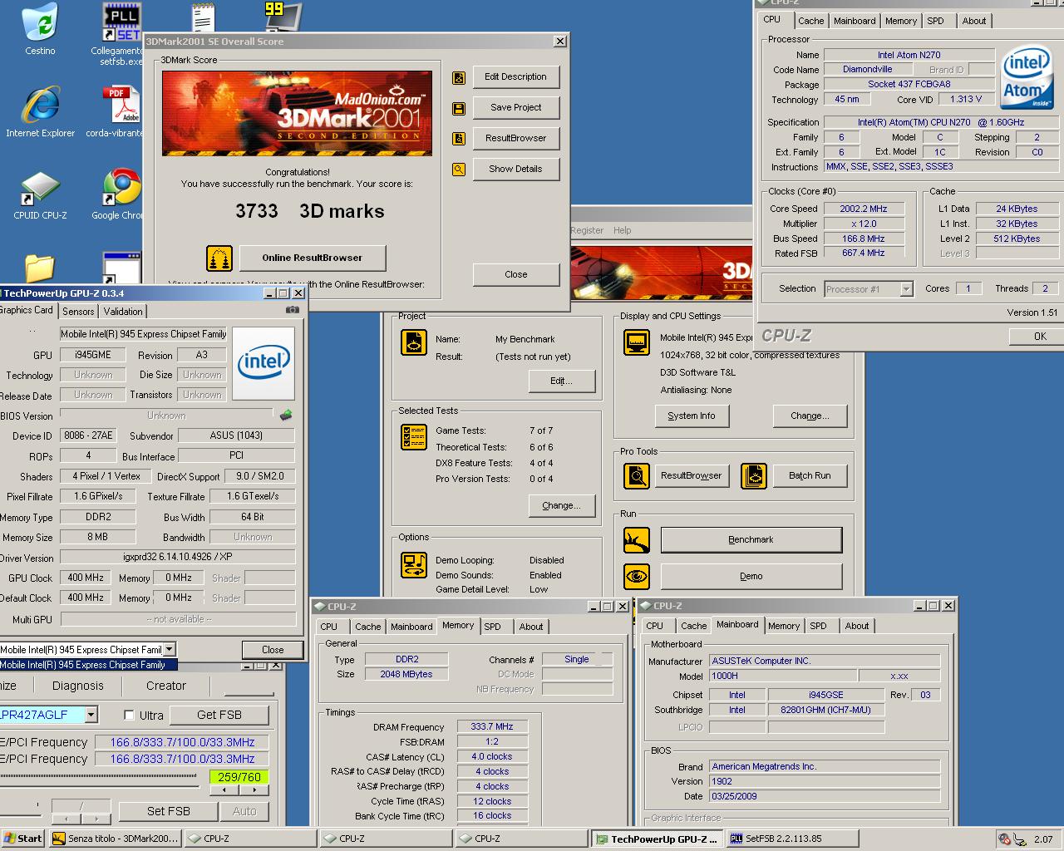This screenshot has width=1064, height=851.
Task: Click the Start button on the taskbar
Action: pyautogui.click(x=23, y=839)
